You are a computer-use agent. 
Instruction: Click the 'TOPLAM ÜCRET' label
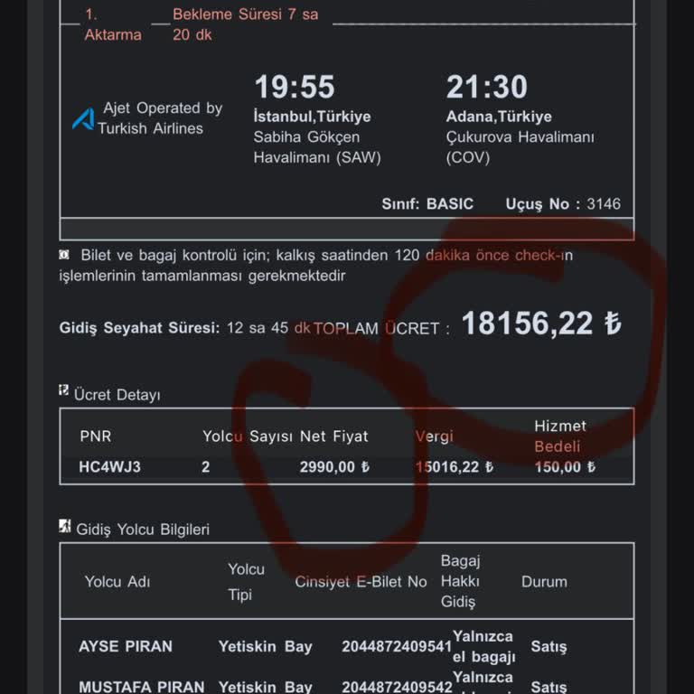pos(377,328)
